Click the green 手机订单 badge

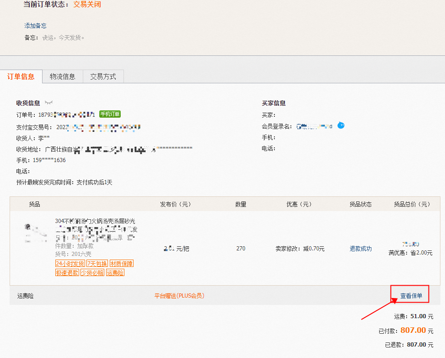click(110, 114)
